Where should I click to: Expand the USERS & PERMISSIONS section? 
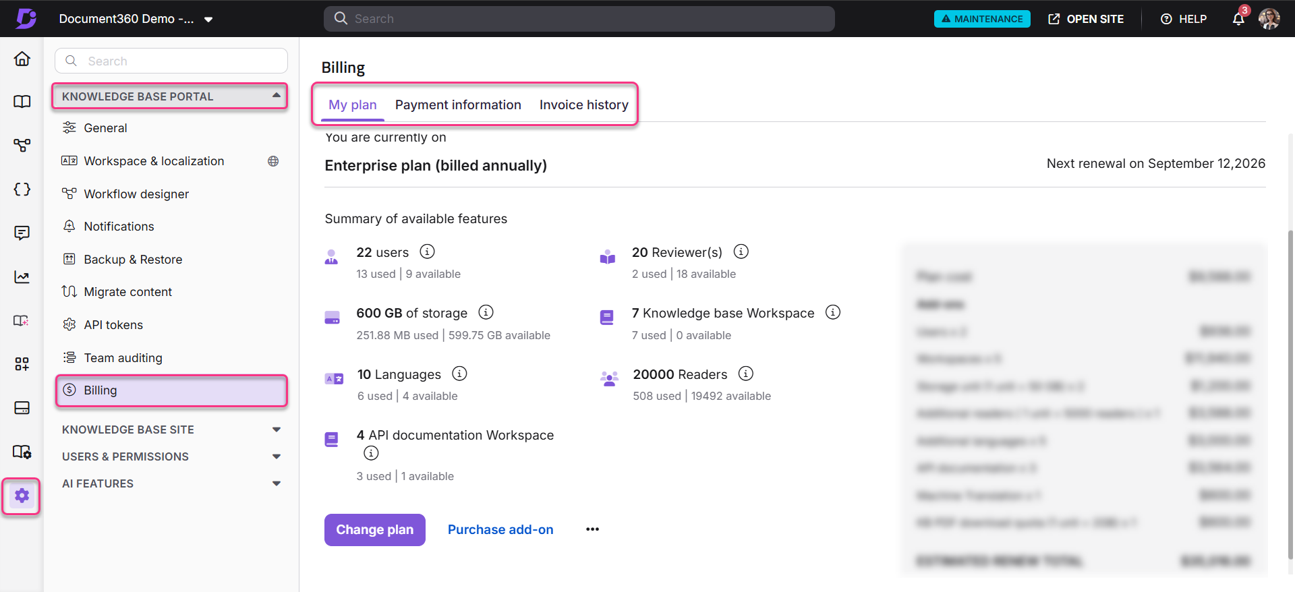click(x=171, y=456)
